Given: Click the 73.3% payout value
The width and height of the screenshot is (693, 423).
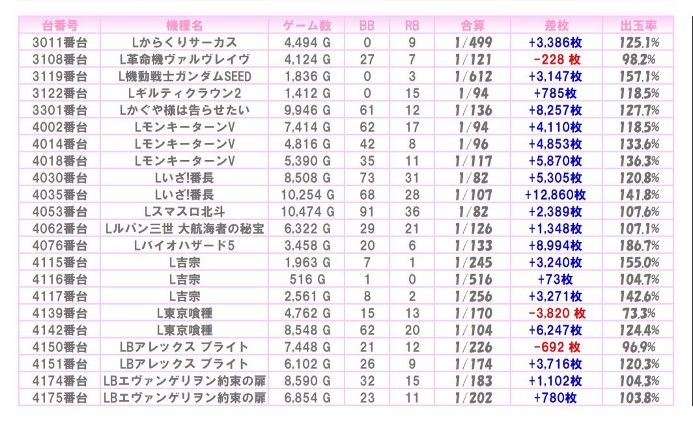Looking at the screenshot, I should 639,313.
